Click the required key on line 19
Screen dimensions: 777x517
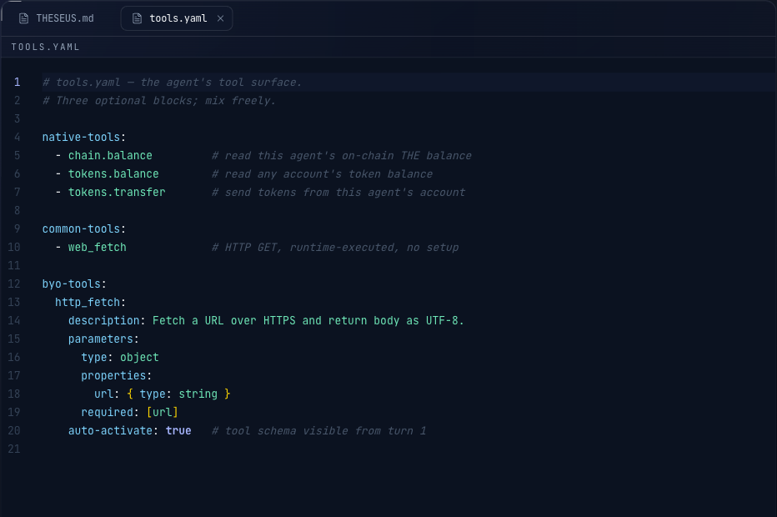(107, 412)
